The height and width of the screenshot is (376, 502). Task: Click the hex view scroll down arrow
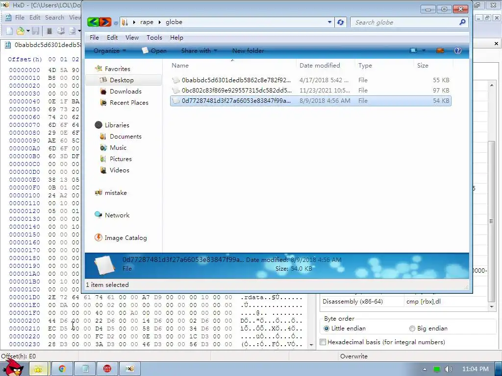(311, 345)
